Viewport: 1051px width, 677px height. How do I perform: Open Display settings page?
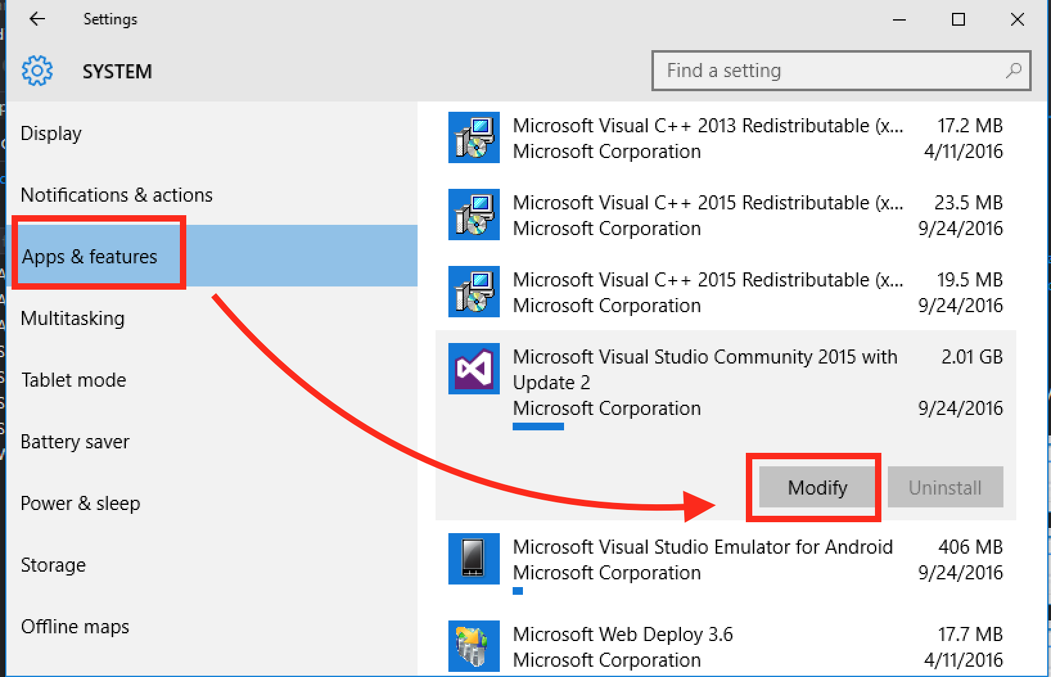pos(212,133)
